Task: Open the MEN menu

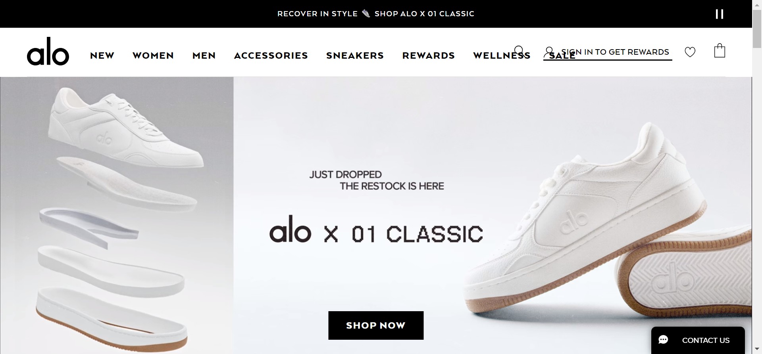Action: click(x=204, y=55)
